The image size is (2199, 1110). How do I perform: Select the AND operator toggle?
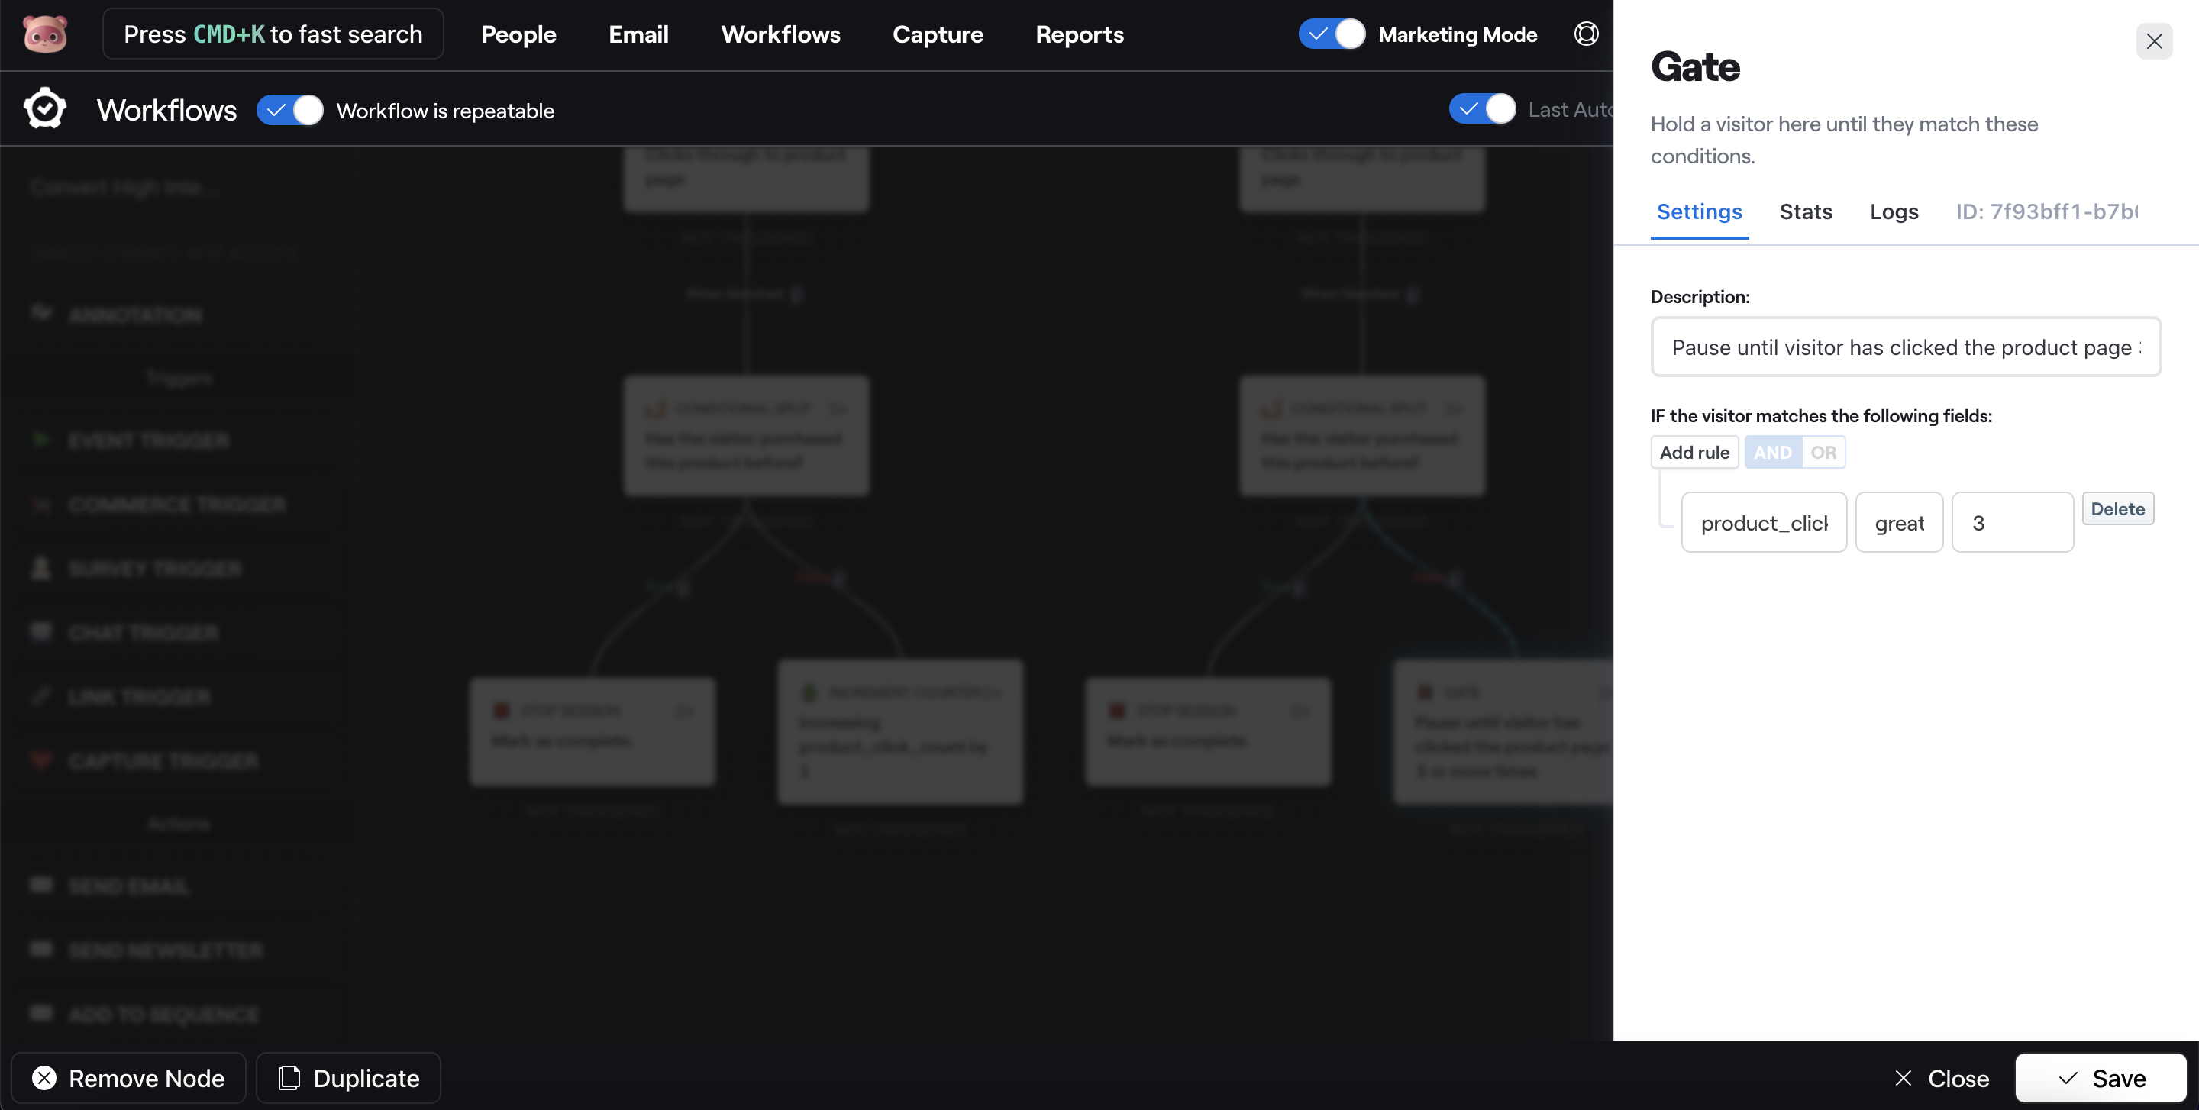(1773, 452)
